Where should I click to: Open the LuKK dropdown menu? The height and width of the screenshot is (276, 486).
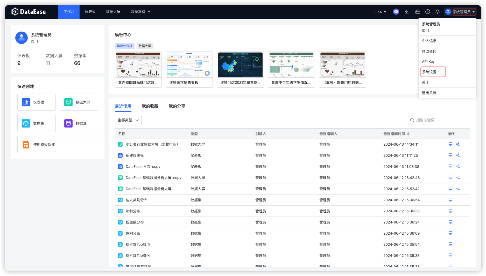point(379,12)
